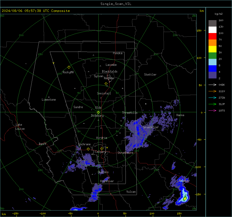Viewport: 232px width, 217px height.
Task: Select the green 20-30 legend color
Action: (x=212, y=55)
